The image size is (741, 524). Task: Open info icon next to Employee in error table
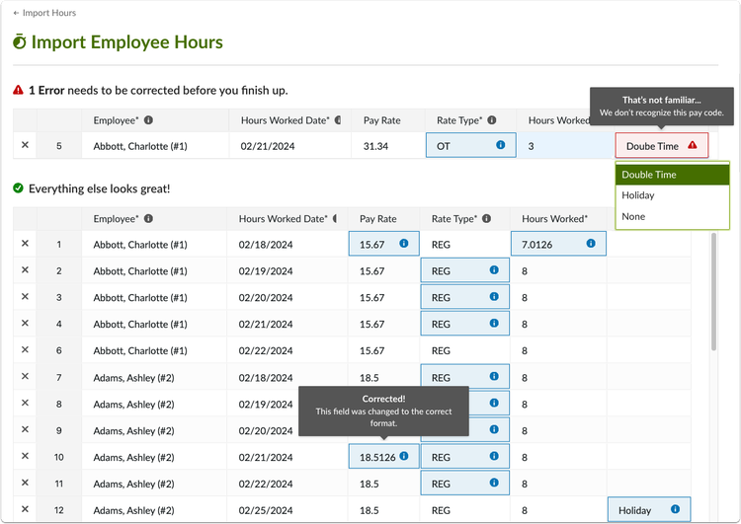coord(148,120)
